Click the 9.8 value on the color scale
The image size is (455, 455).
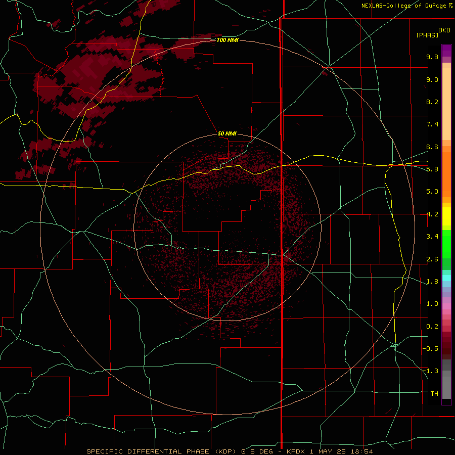click(432, 57)
